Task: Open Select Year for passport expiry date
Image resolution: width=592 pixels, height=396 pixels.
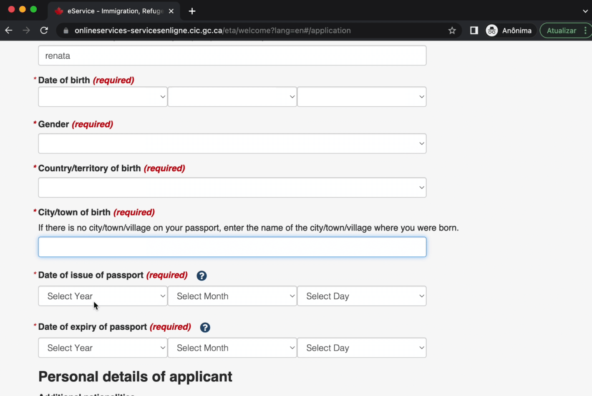Action: click(x=103, y=348)
